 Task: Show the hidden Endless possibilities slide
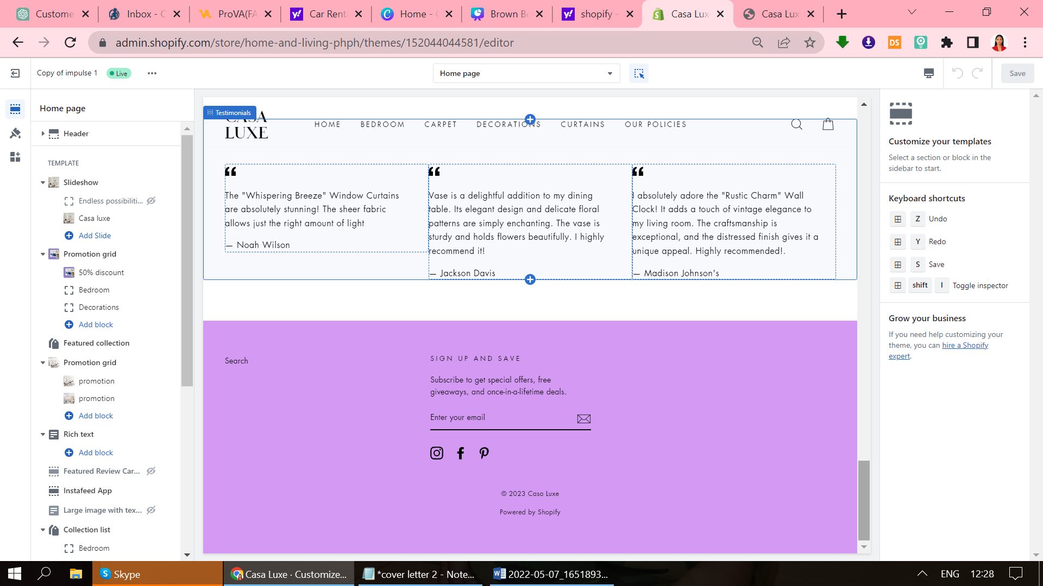click(151, 201)
